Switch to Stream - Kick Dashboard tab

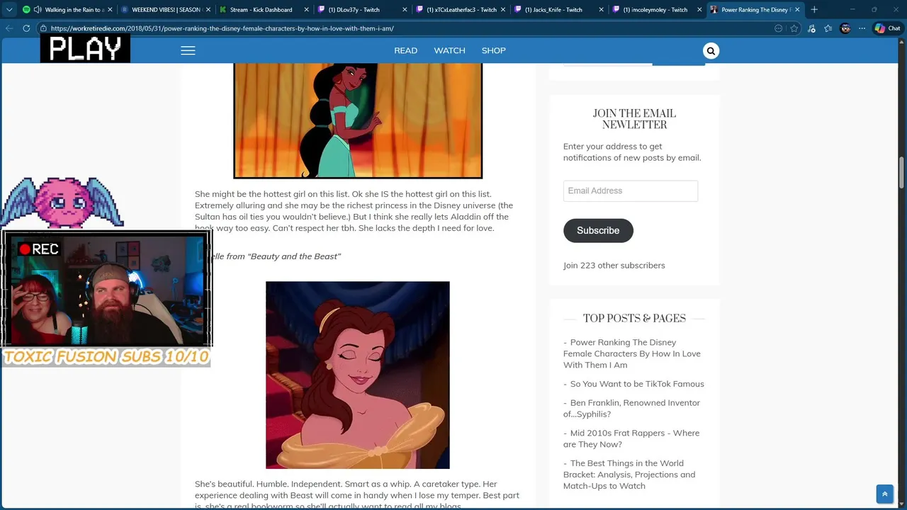[x=263, y=10]
